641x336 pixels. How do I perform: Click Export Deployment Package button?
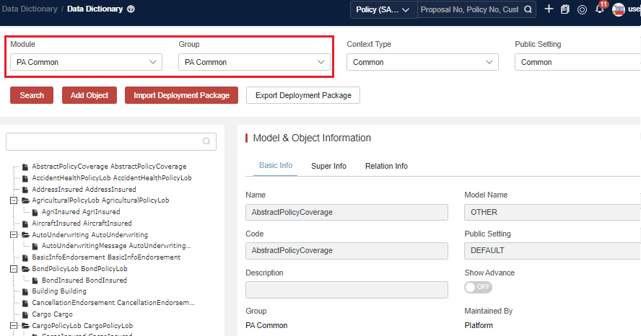click(x=303, y=95)
